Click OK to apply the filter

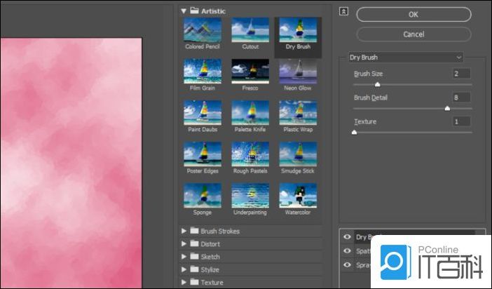414,15
